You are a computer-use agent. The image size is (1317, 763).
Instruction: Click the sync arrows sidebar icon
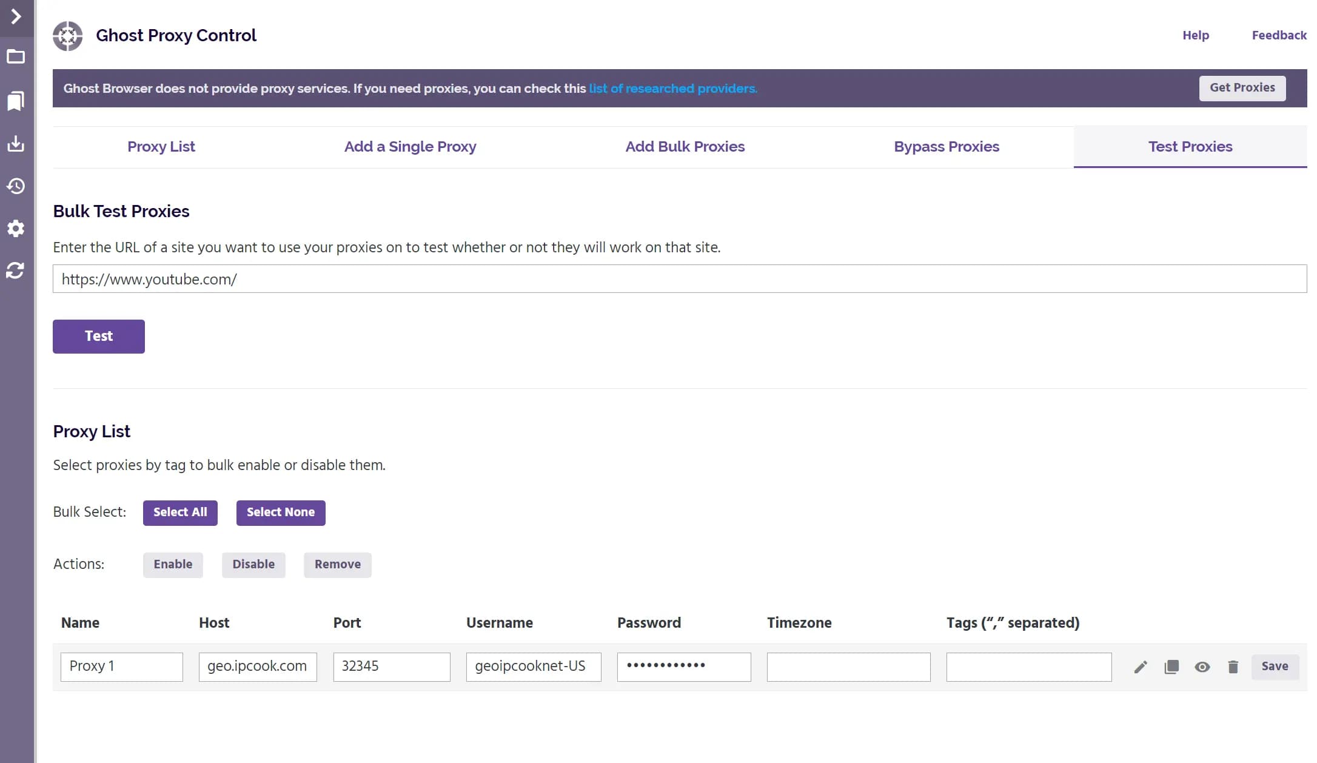point(16,271)
